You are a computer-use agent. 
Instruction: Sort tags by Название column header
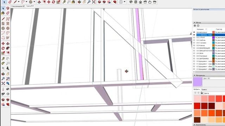(x=200, y=29)
